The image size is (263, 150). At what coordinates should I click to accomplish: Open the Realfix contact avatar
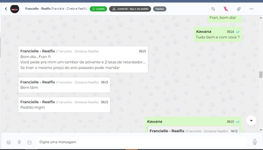pos(15,9)
